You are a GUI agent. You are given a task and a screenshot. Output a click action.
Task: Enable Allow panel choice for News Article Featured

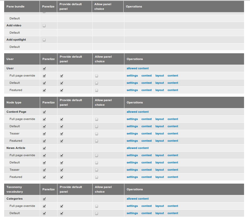(x=97, y=177)
